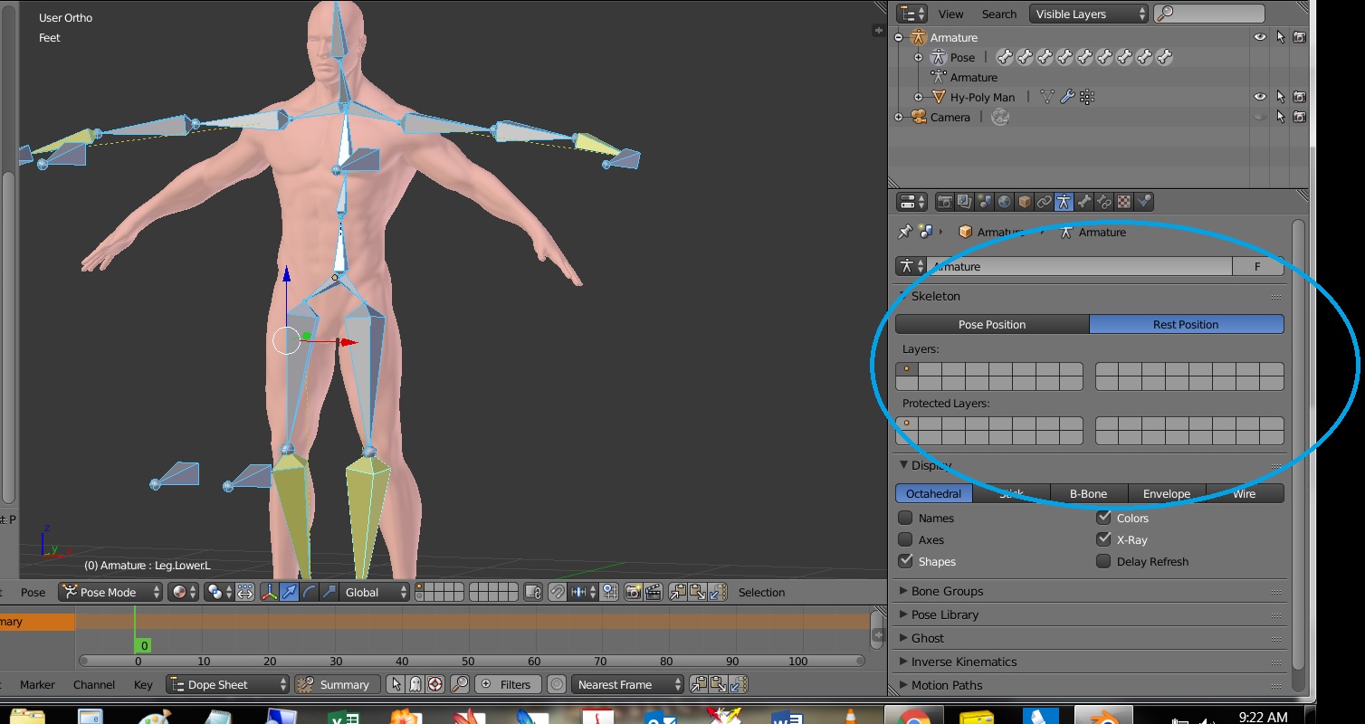The height and width of the screenshot is (724, 1365).
Task: Open the Object Constraints tab (chain icon)
Action: [1042, 201]
